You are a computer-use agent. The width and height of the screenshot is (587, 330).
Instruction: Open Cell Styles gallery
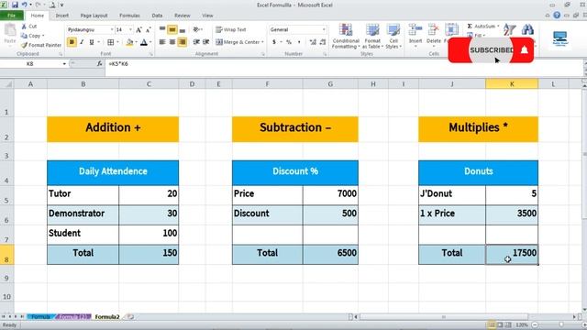393,37
